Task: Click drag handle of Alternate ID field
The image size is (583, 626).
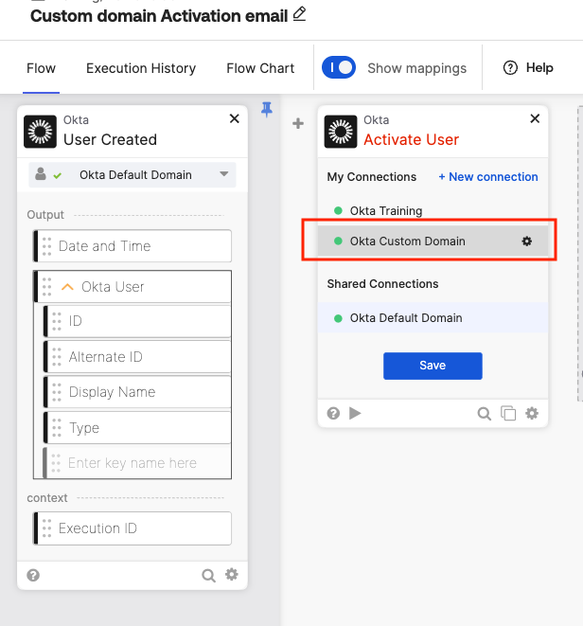Action: [57, 357]
